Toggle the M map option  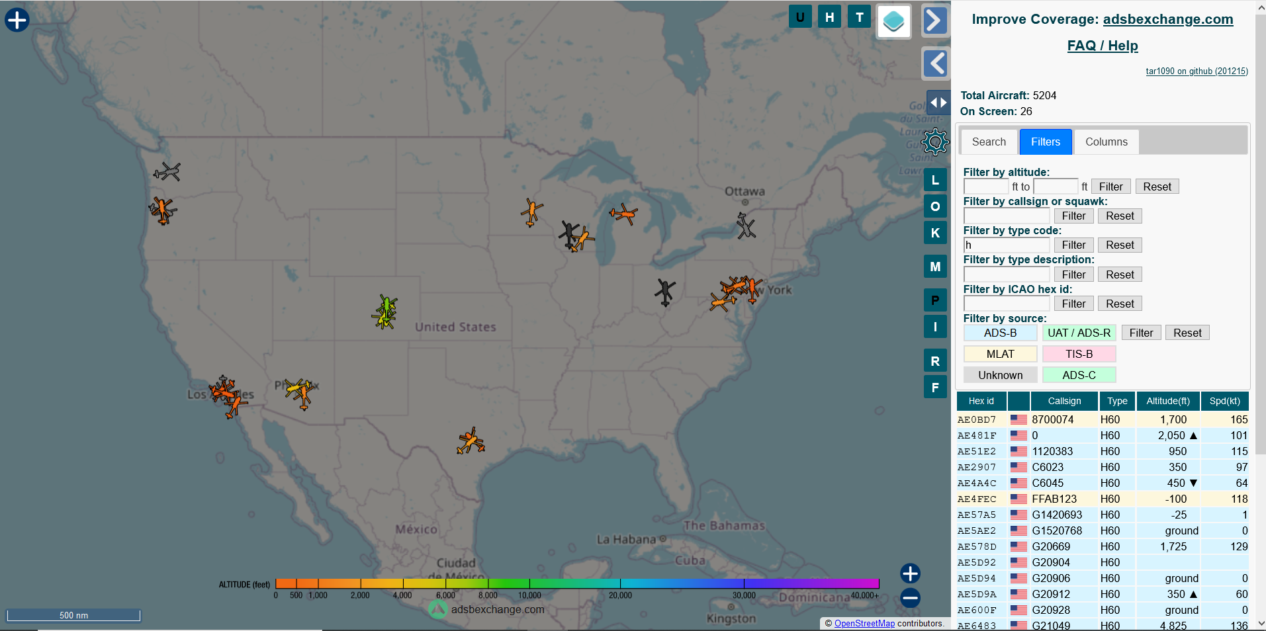(x=935, y=267)
